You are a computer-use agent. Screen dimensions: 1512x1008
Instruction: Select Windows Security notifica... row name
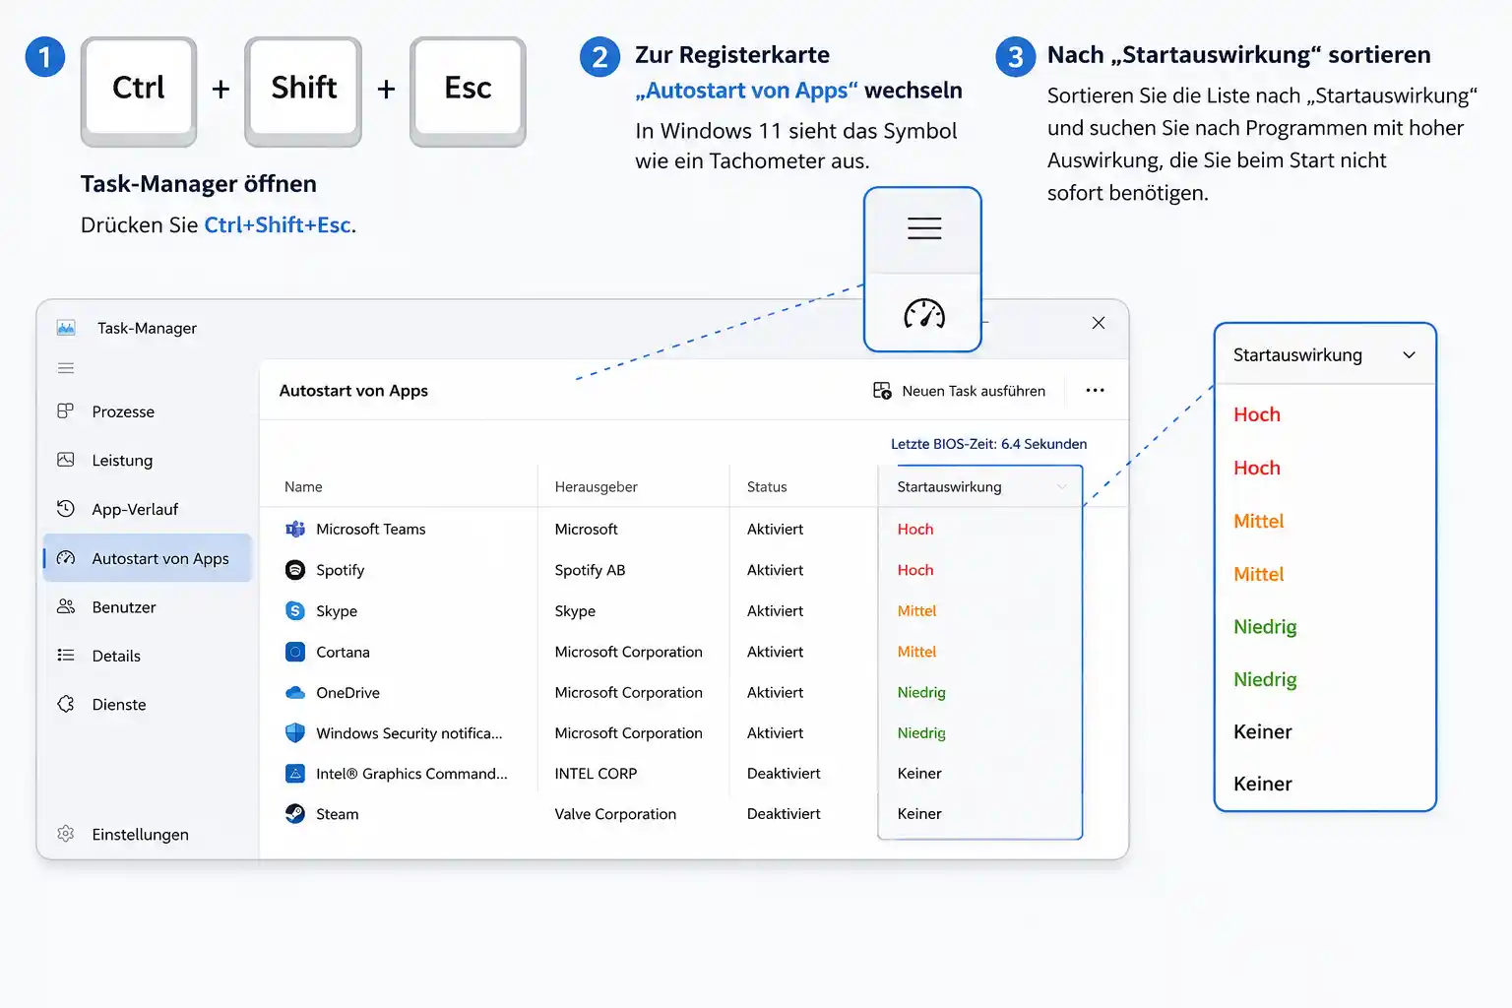[x=409, y=733]
